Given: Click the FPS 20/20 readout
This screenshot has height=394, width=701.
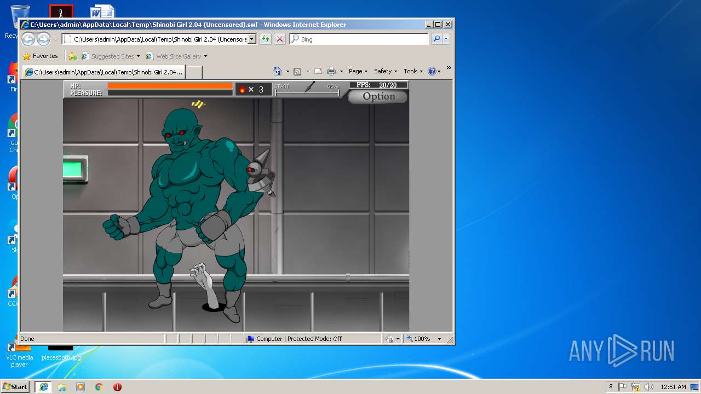Looking at the screenshot, I should pyautogui.click(x=378, y=85).
